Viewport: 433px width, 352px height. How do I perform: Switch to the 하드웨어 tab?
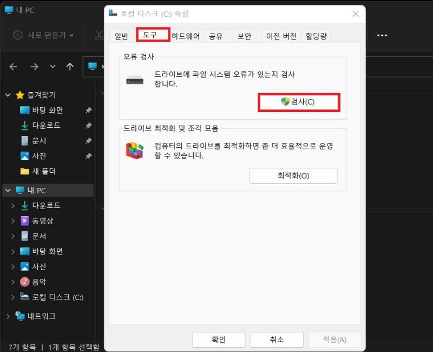click(186, 36)
